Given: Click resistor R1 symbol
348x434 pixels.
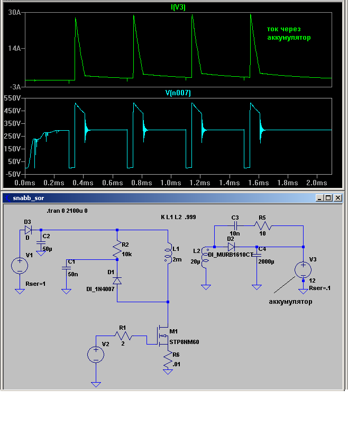Looking at the screenshot, I should coord(123,336).
